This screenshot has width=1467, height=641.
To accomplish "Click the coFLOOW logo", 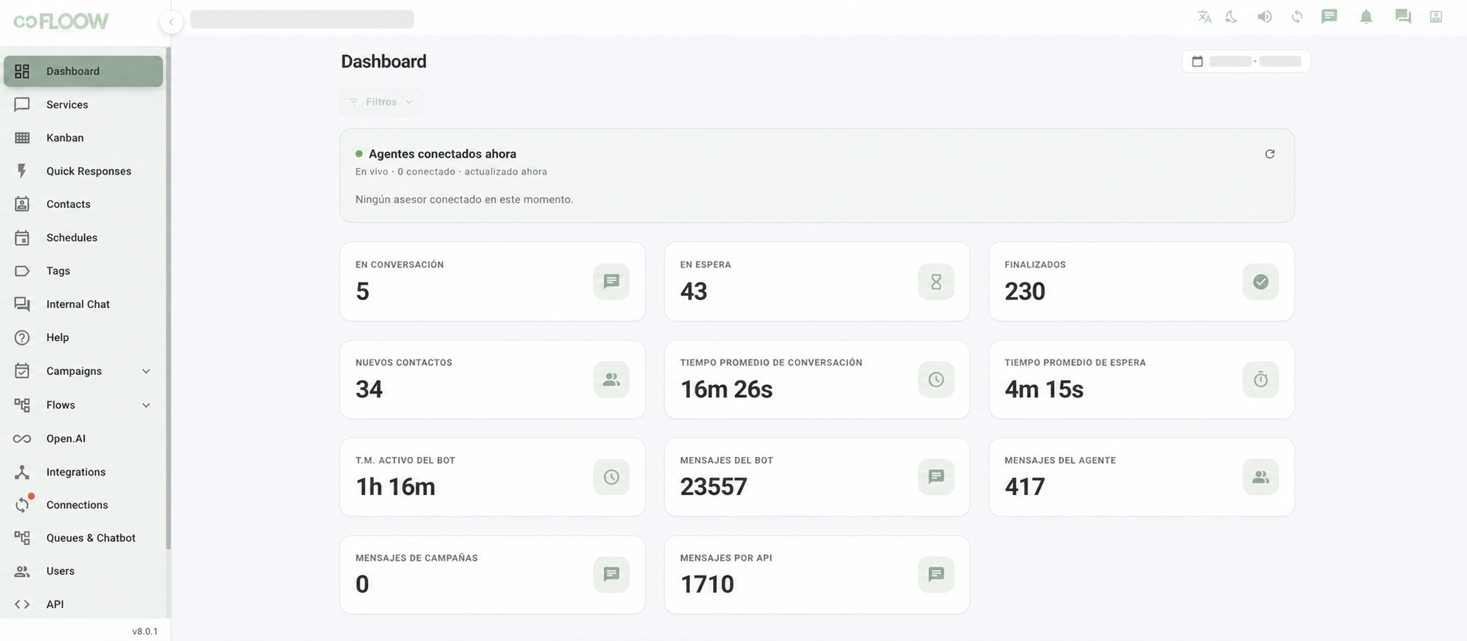I will pos(61,21).
